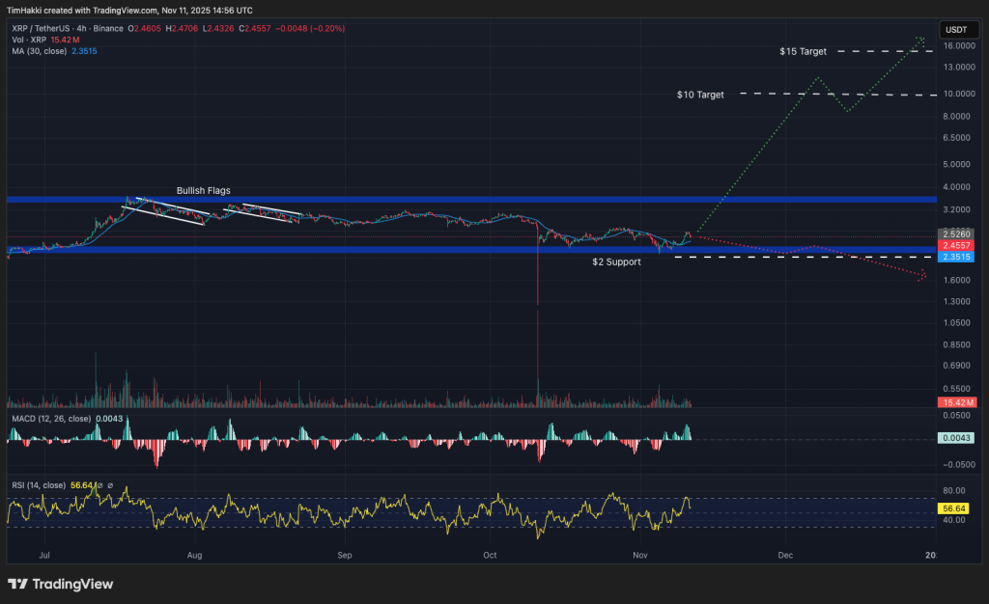Open the USDT unit selector
This screenshot has height=604, width=989.
pos(958,30)
